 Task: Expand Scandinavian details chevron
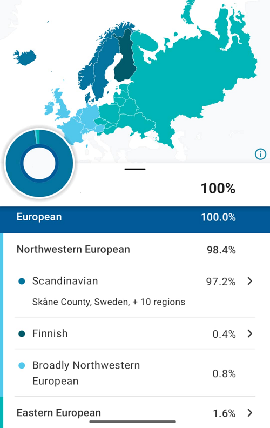250,281
